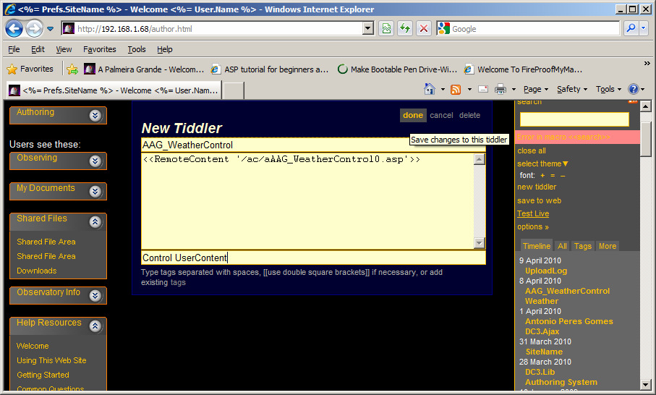Open the Safety command menu

[x=572, y=89]
